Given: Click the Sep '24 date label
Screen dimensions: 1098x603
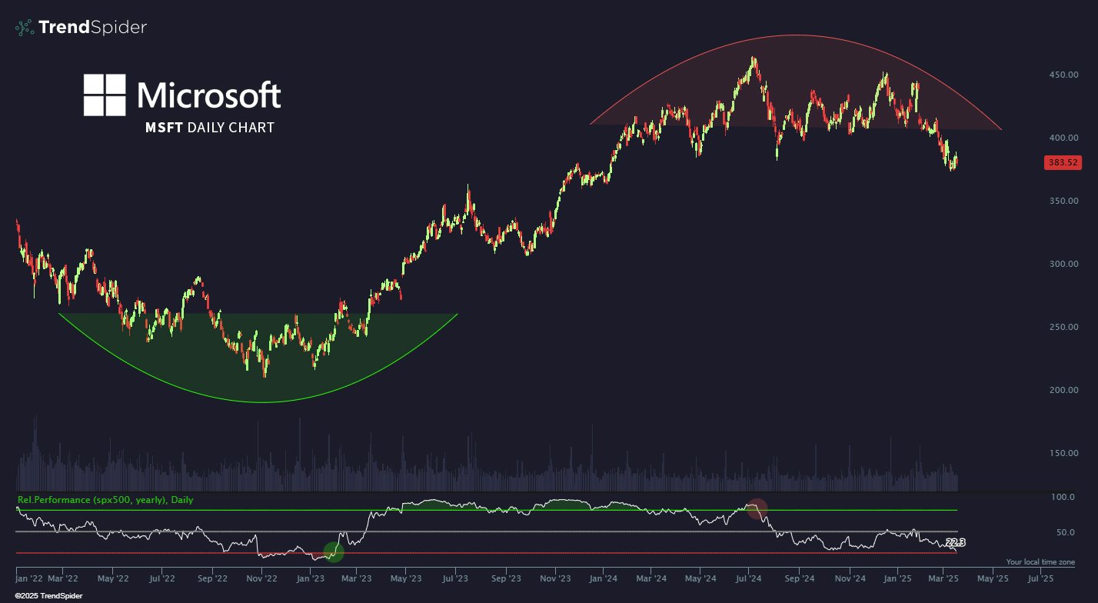Looking at the screenshot, I should [x=800, y=578].
